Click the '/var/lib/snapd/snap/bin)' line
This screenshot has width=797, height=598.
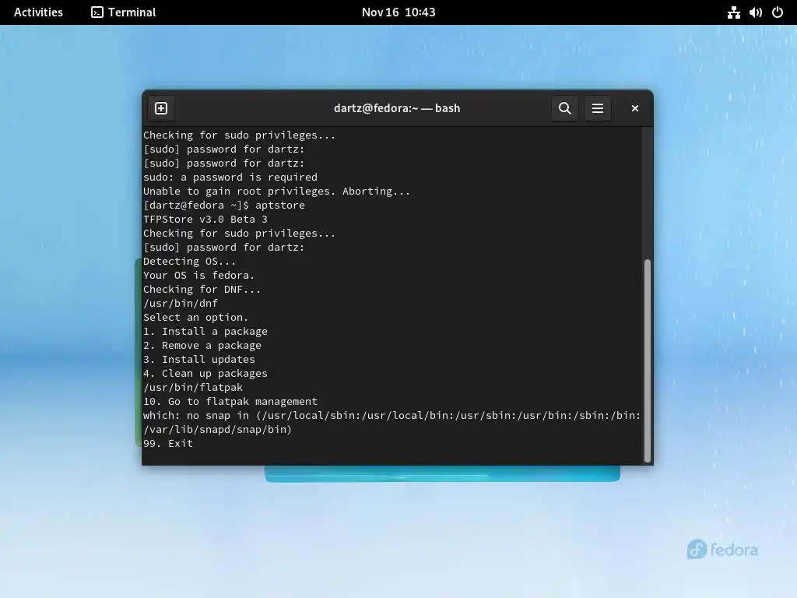218,430
